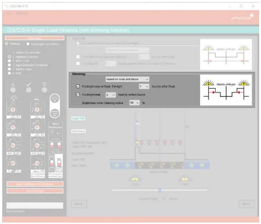Click the warning triangle indicator icon
This screenshot has width=261, height=224.
[x=13, y=84]
